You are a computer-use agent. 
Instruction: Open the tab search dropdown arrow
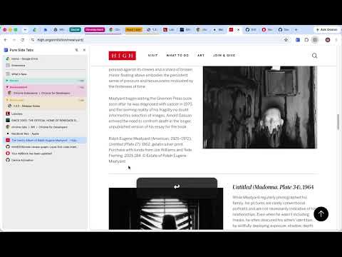click(x=25, y=30)
